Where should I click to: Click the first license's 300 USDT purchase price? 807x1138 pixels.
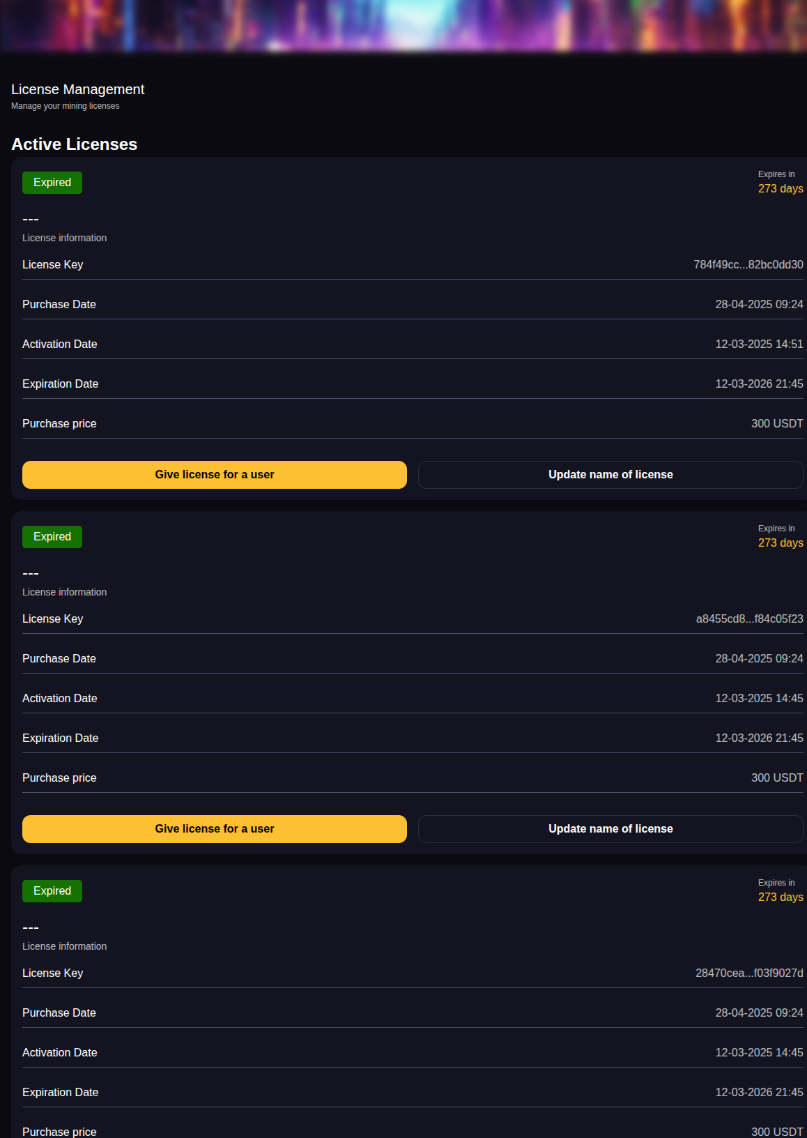pos(777,424)
